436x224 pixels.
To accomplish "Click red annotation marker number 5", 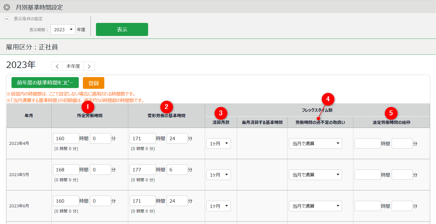I will point(391,113).
